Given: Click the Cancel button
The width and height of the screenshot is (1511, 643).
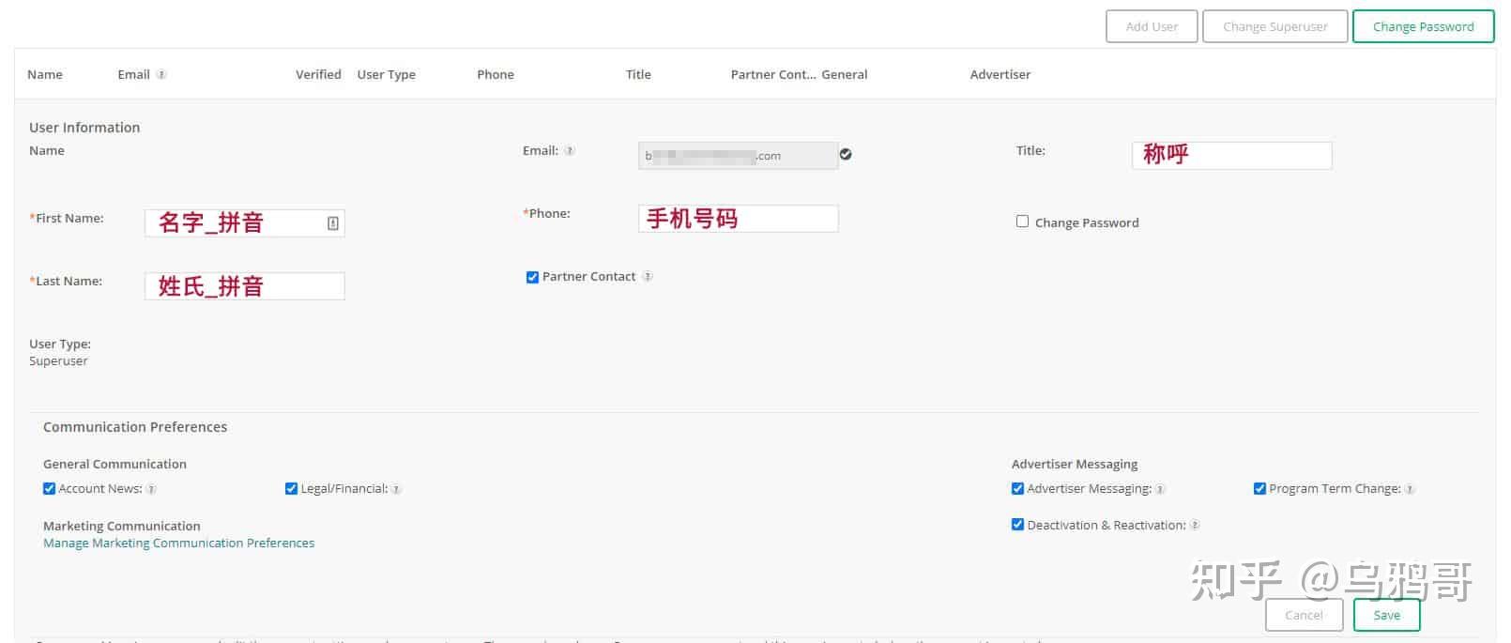Looking at the screenshot, I should coord(1304,615).
